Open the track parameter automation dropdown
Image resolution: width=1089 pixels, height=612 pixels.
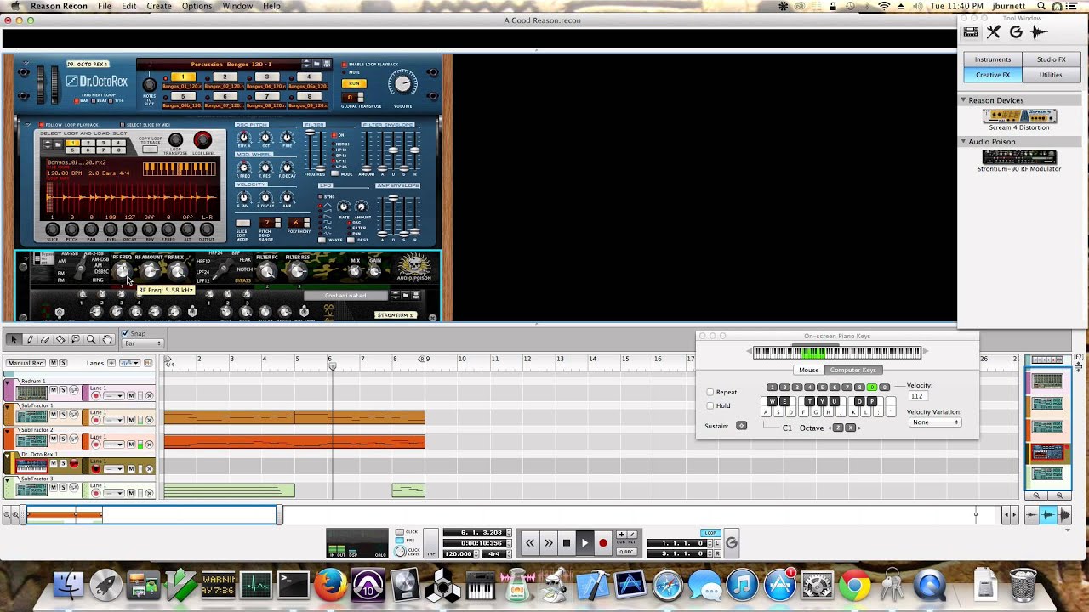point(129,363)
